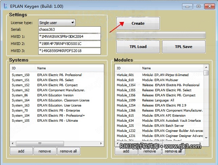
Task: Select System_104 EPLAN Electric P8 Professional+
Action: tap(57, 116)
